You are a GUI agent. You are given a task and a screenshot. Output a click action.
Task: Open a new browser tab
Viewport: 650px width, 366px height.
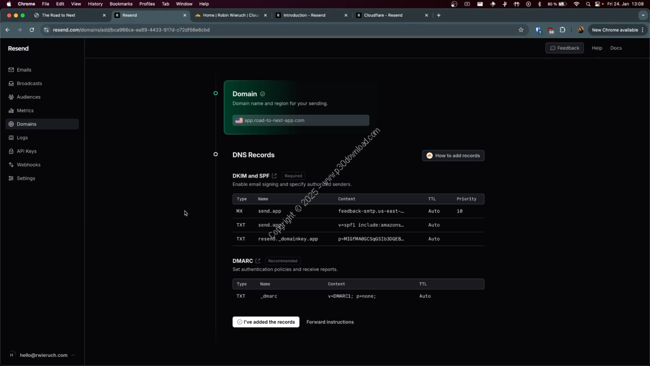[439, 15]
